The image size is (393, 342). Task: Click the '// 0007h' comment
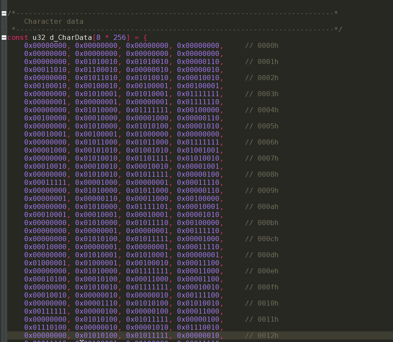pos(262,158)
